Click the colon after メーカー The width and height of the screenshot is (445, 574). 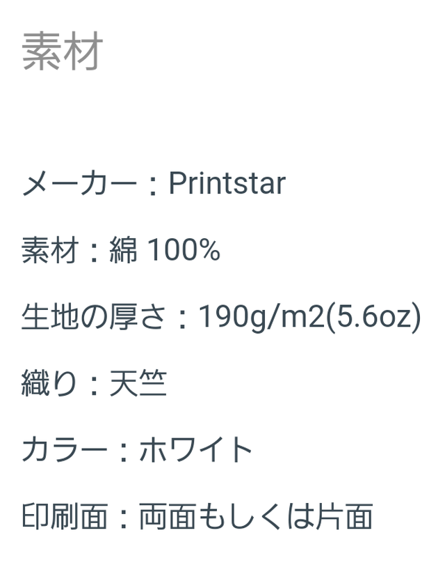(153, 185)
